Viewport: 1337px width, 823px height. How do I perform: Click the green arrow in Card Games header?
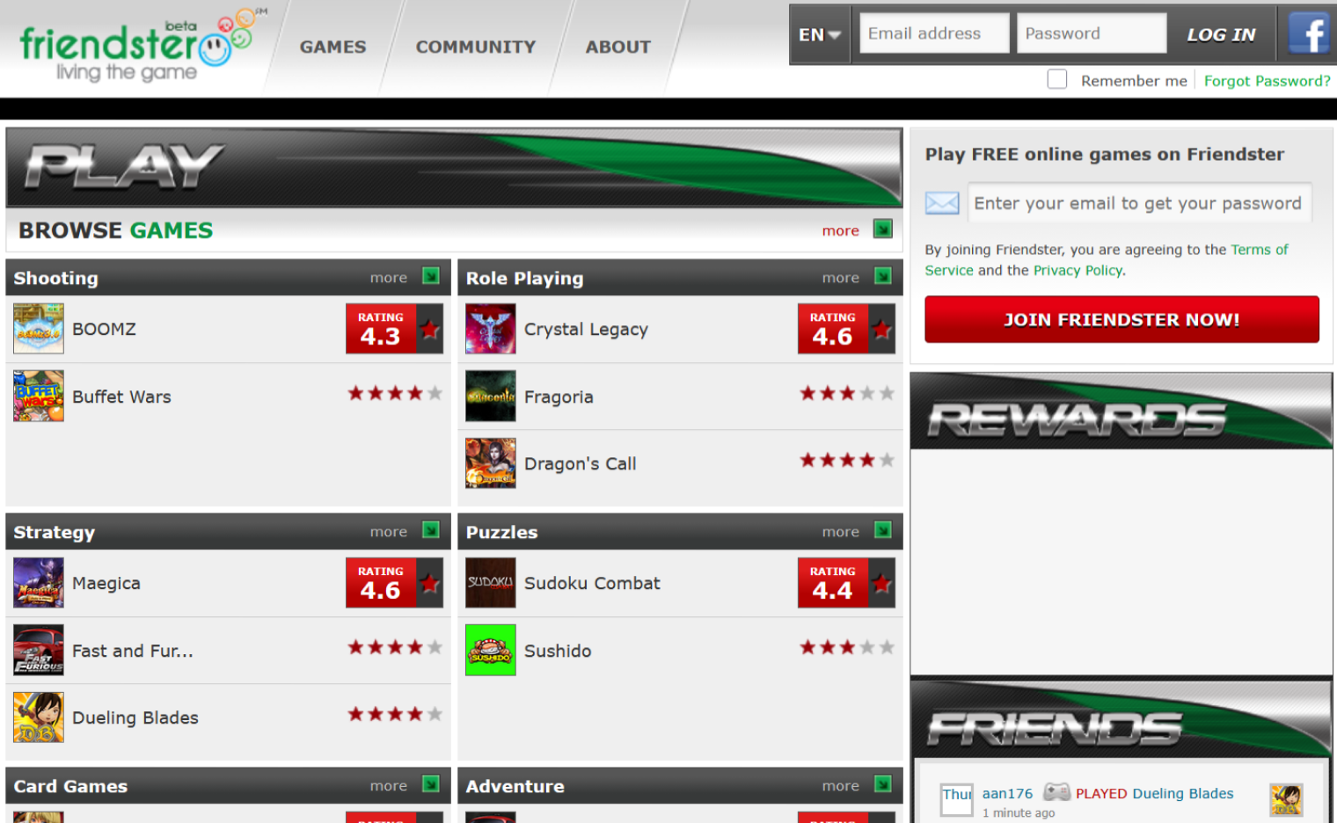pos(431,784)
